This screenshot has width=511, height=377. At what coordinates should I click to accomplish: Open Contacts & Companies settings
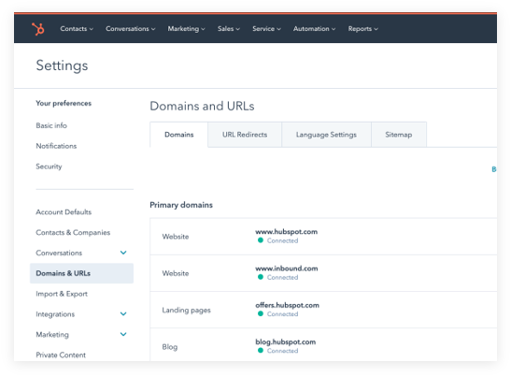[73, 232]
